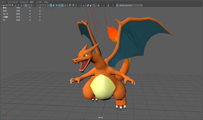The height and width of the screenshot is (120, 203).
Task: Toggle the Safe Title display
Action: (43, 5)
